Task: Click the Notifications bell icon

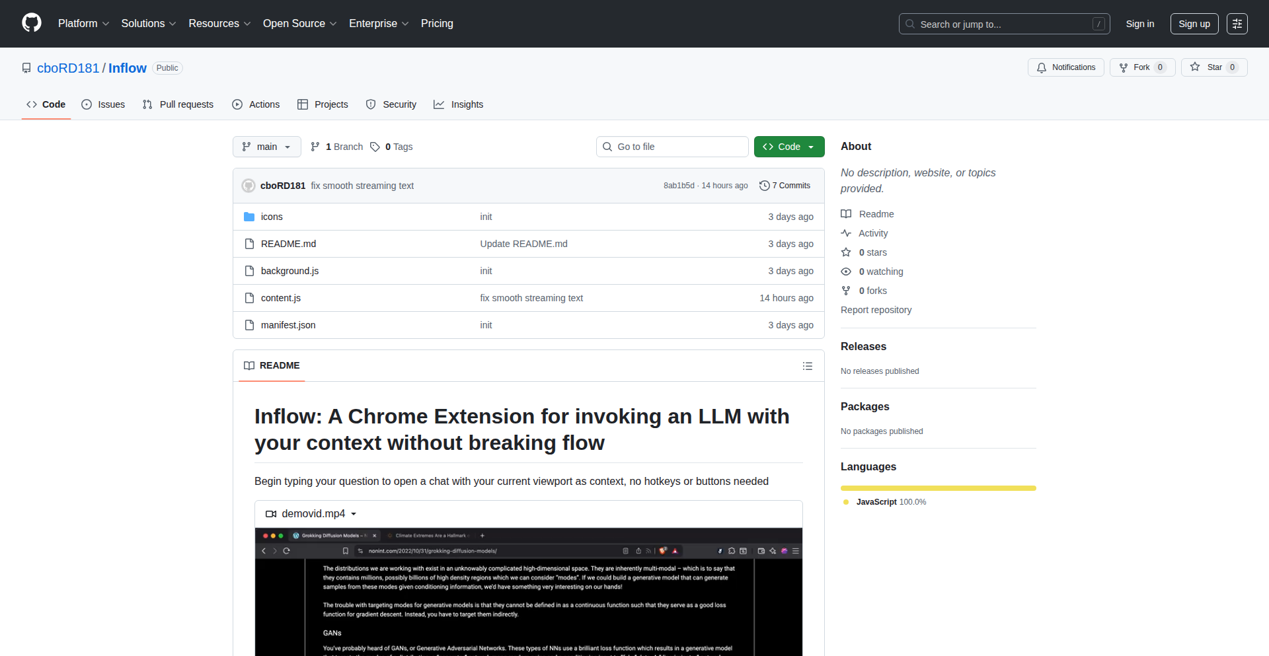Action: coord(1042,67)
